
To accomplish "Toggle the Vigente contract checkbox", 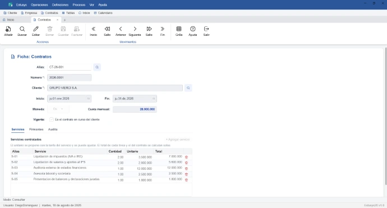I will [52, 119].
